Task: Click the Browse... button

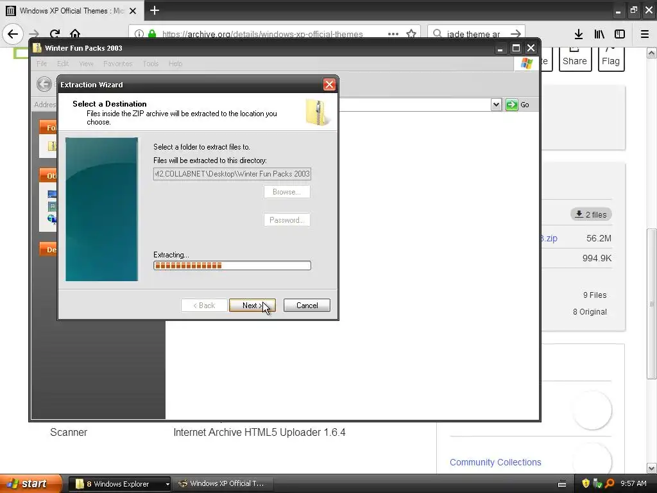Action: pyautogui.click(x=287, y=191)
